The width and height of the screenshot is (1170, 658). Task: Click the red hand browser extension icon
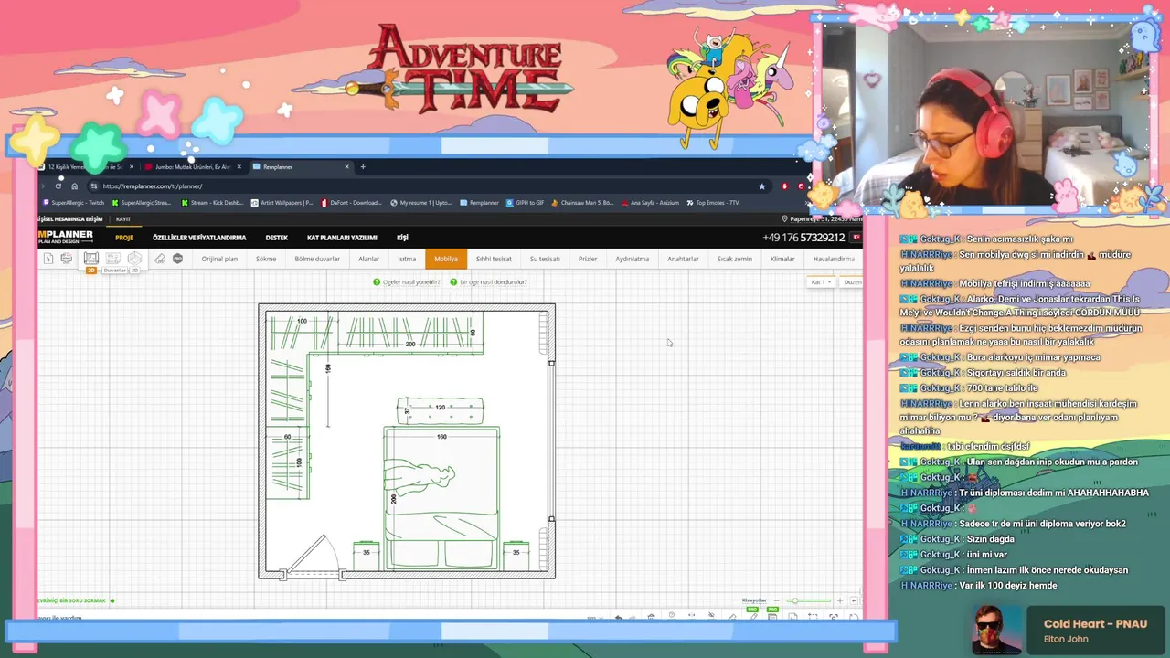784,186
